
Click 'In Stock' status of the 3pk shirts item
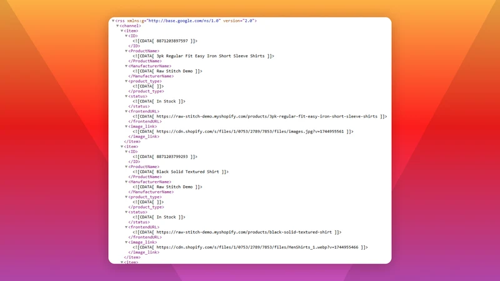[x=166, y=101]
